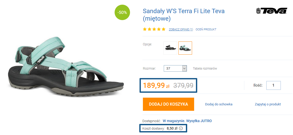Click the Teva brand logo

[x=272, y=11]
